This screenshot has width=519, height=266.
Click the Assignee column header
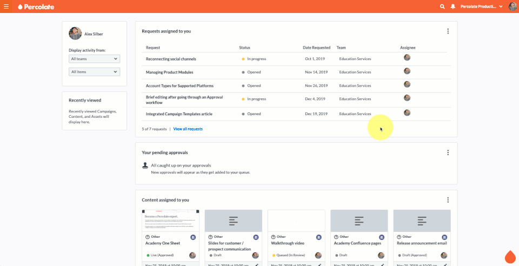pyautogui.click(x=408, y=48)
